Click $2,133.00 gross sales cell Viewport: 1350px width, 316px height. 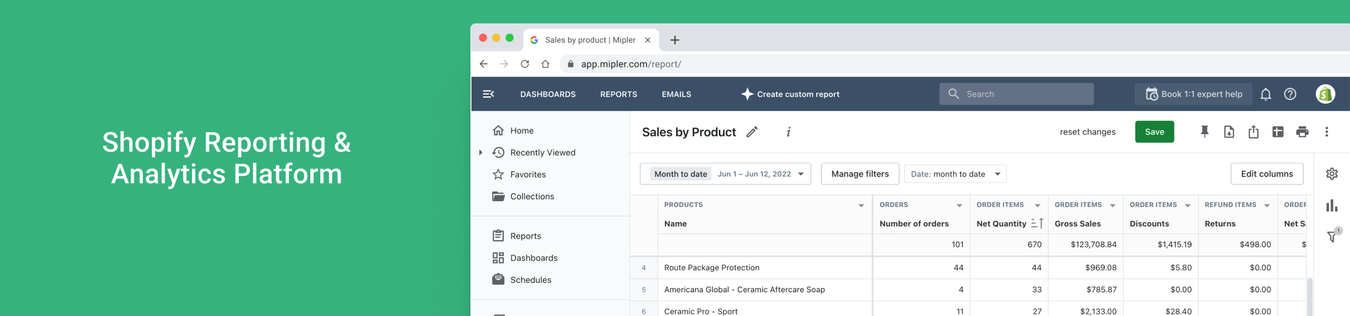[1098, 311]
